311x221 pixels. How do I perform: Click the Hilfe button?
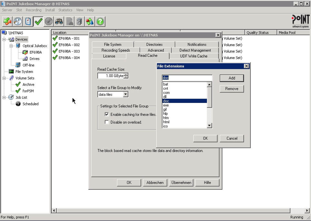click(x=207, y=183)
